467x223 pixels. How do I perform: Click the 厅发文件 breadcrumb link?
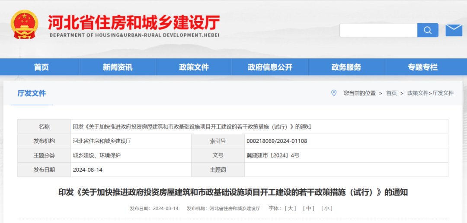(x=443, y=93)
